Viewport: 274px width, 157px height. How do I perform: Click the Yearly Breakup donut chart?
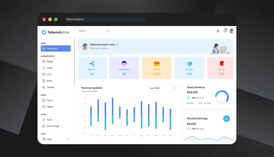(x=222, y=97)
